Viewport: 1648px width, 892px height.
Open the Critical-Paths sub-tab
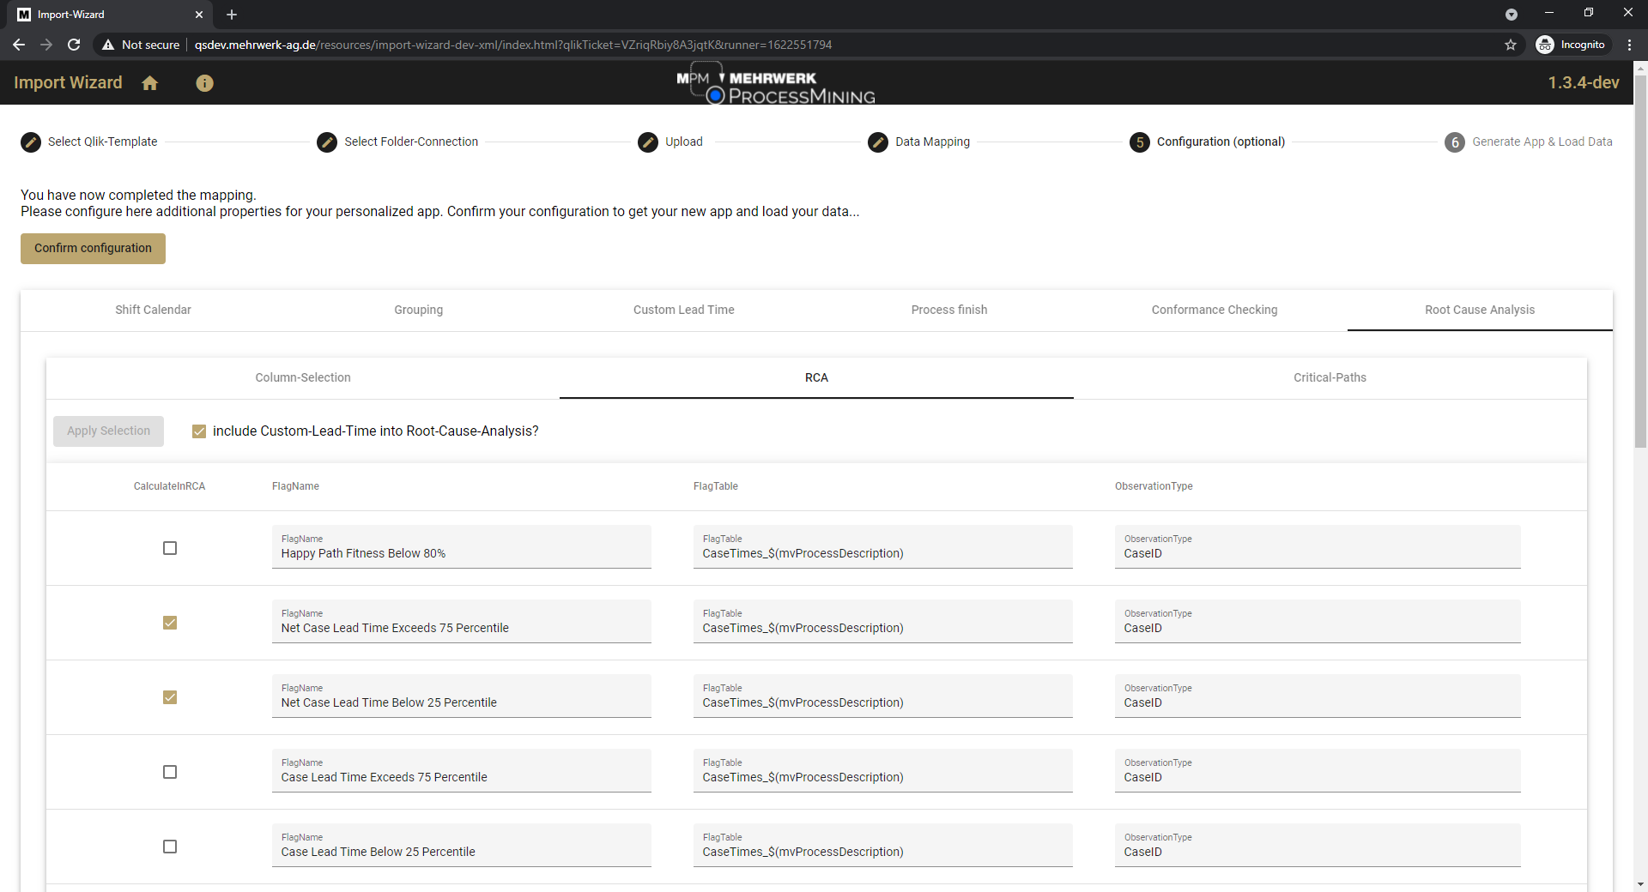coord(1330,377)
